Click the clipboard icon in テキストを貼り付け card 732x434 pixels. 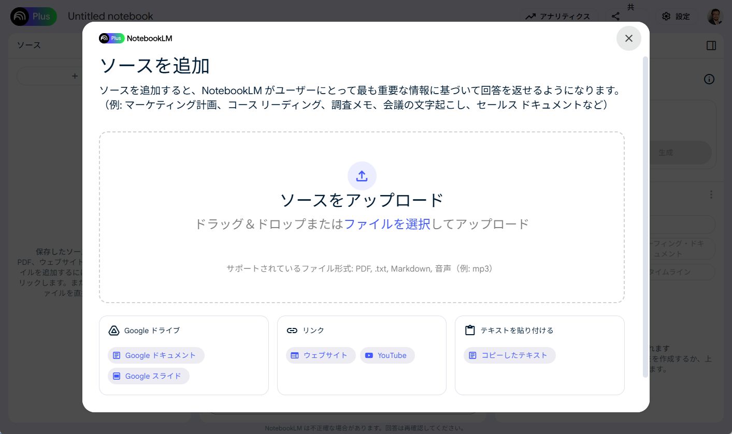(x=470, y=330)
